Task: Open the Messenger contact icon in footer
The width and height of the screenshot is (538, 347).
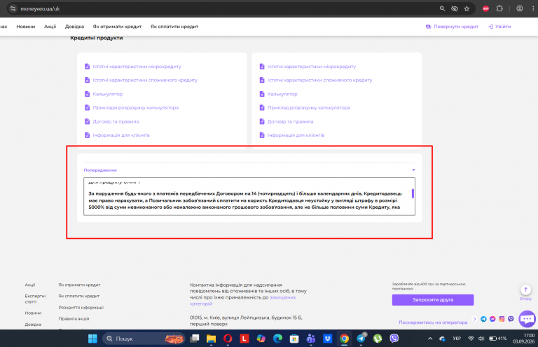Action: (x=492, y=319)
